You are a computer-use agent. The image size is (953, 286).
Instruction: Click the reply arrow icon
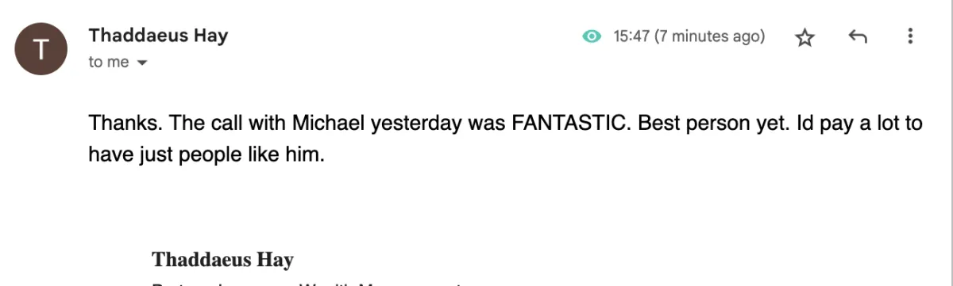(x=857, y=36)
